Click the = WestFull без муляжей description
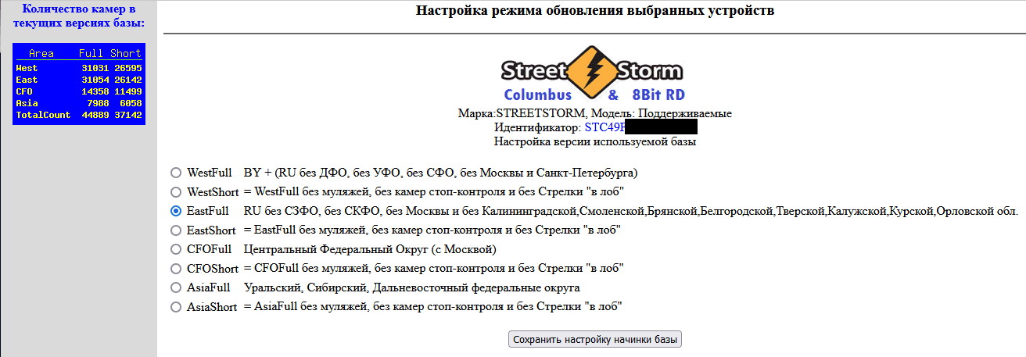Screen dimensions: 1026x357 pos(433,191)
